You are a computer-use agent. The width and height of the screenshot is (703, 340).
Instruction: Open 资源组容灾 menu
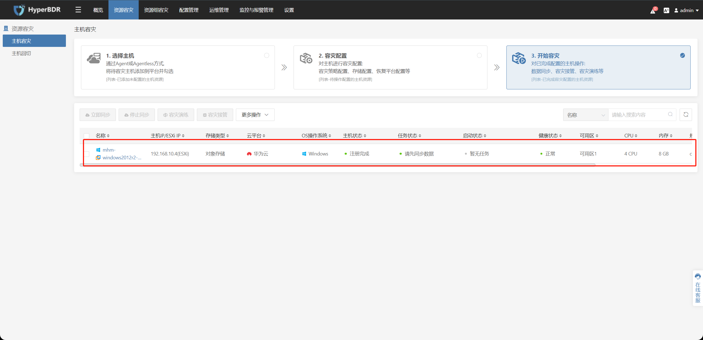tap(156, 10)
